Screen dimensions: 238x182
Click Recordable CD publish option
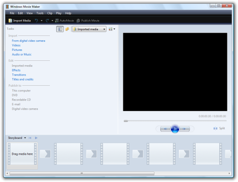(21, 100)
